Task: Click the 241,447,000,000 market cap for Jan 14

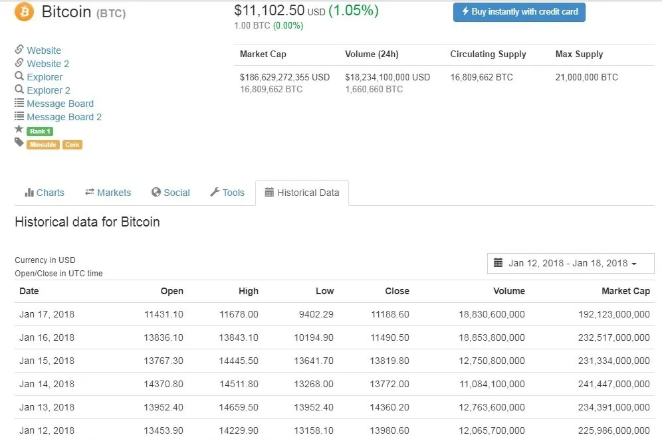Action: [x=614, y=384]
